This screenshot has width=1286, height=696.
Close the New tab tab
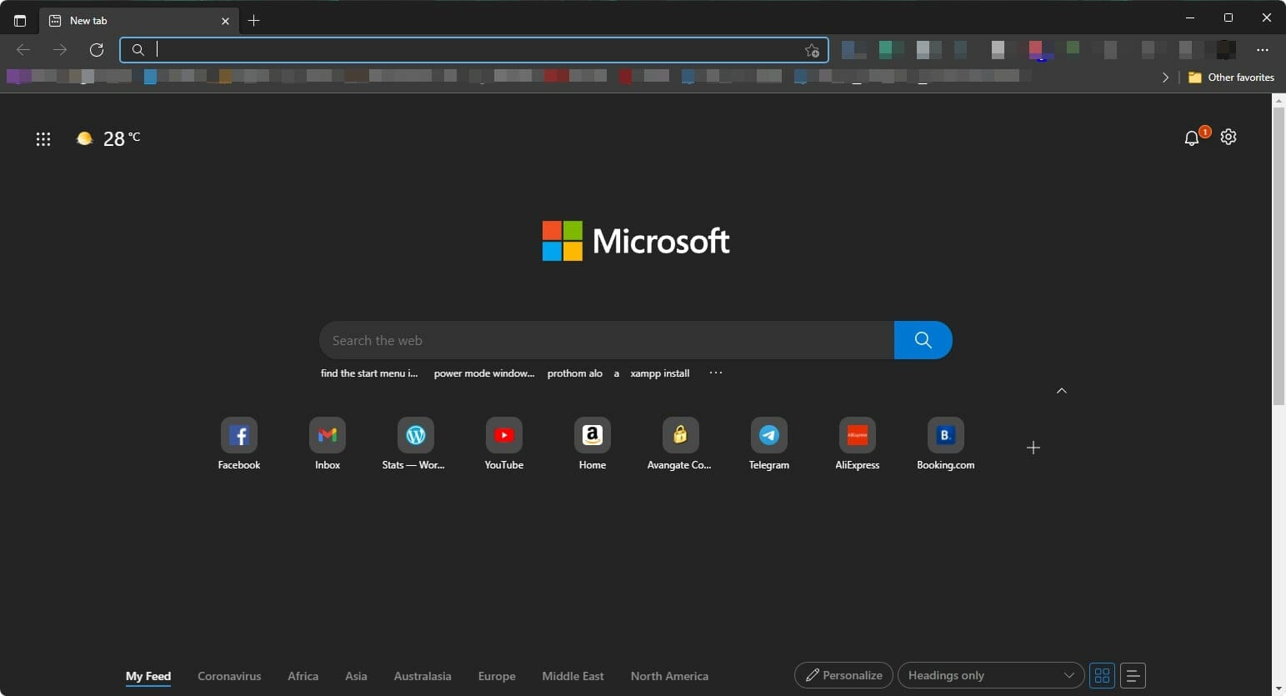(225, 21)
